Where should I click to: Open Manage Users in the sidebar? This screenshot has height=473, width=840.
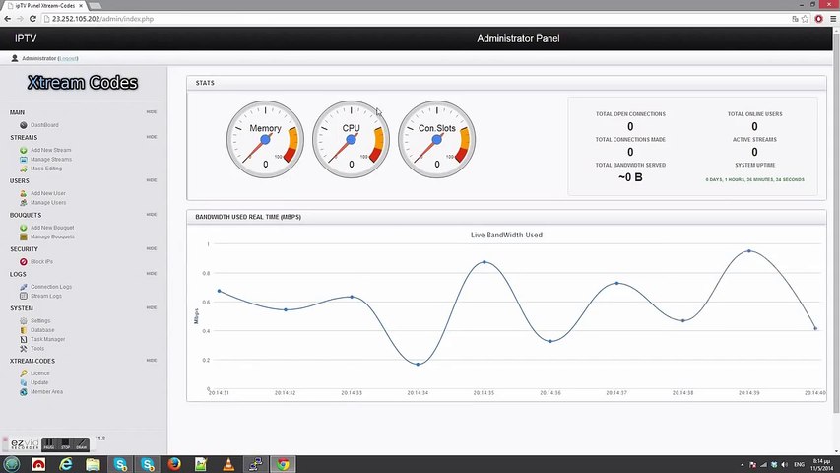(x=48, y=203)
